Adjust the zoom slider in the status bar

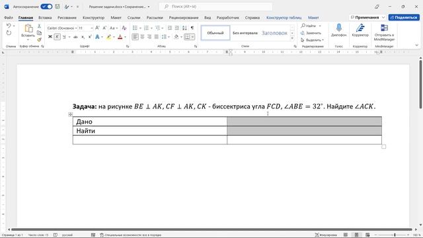(x=395, y=235)
